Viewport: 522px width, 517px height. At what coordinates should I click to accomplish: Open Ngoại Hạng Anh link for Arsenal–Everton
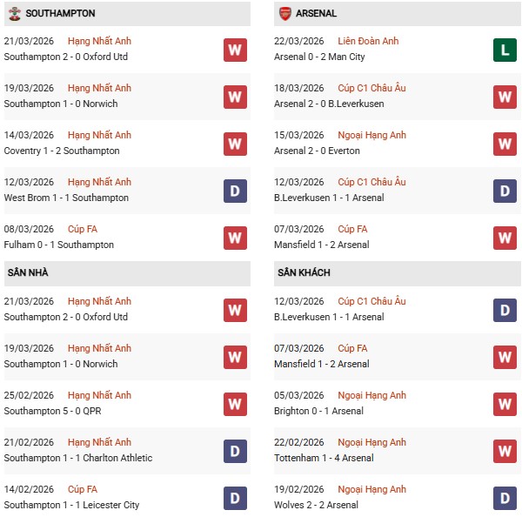click(371, 135)
